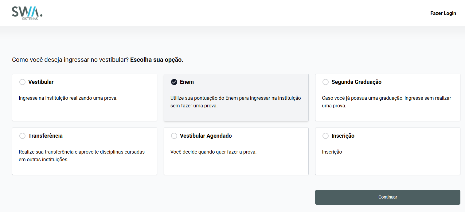Deselect the checked Enem radio icon
Screen dimensions: 465x212
(x=174, y=82)
